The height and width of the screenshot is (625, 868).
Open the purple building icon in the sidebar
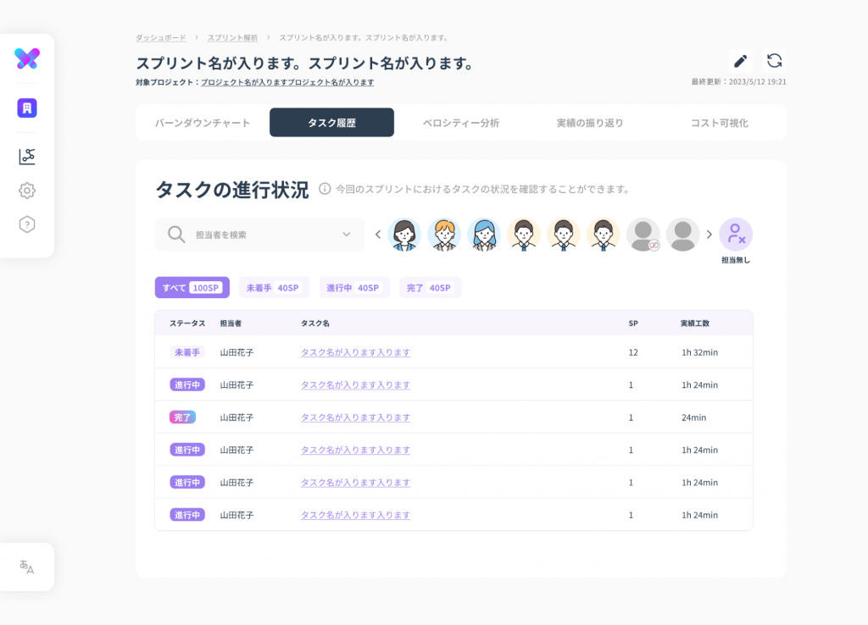point(27,108)
